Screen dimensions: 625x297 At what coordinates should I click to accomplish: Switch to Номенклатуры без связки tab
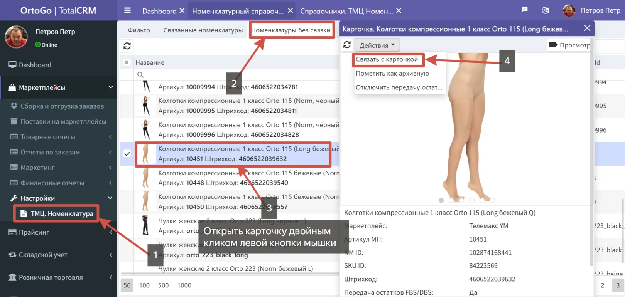point(291,30)
